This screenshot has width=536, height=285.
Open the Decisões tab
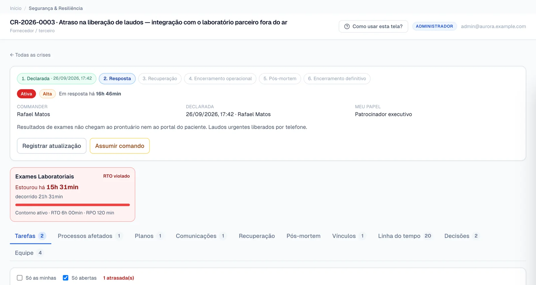pos(462,236)
